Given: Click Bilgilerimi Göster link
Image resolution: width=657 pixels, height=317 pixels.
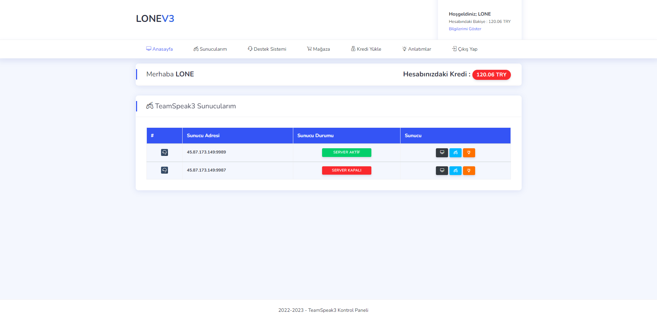Looking at the screenshot, I should point(465,29).
